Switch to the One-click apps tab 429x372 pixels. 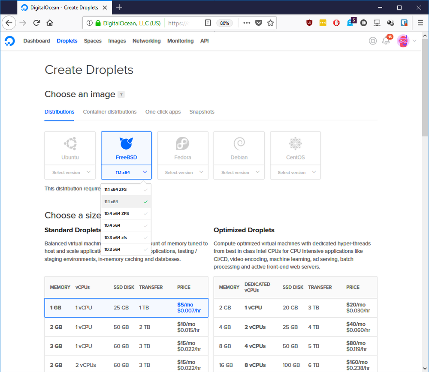(x=163, y=112)
